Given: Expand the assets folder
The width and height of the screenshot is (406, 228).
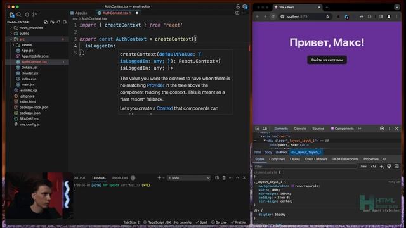Looking at the screenshot, I should (x=13, y=45).
